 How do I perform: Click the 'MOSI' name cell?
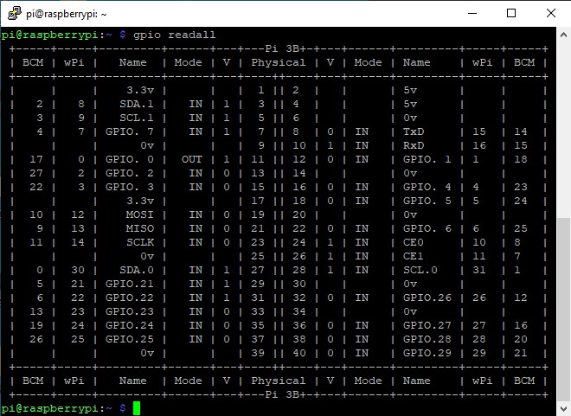[140, 214]
